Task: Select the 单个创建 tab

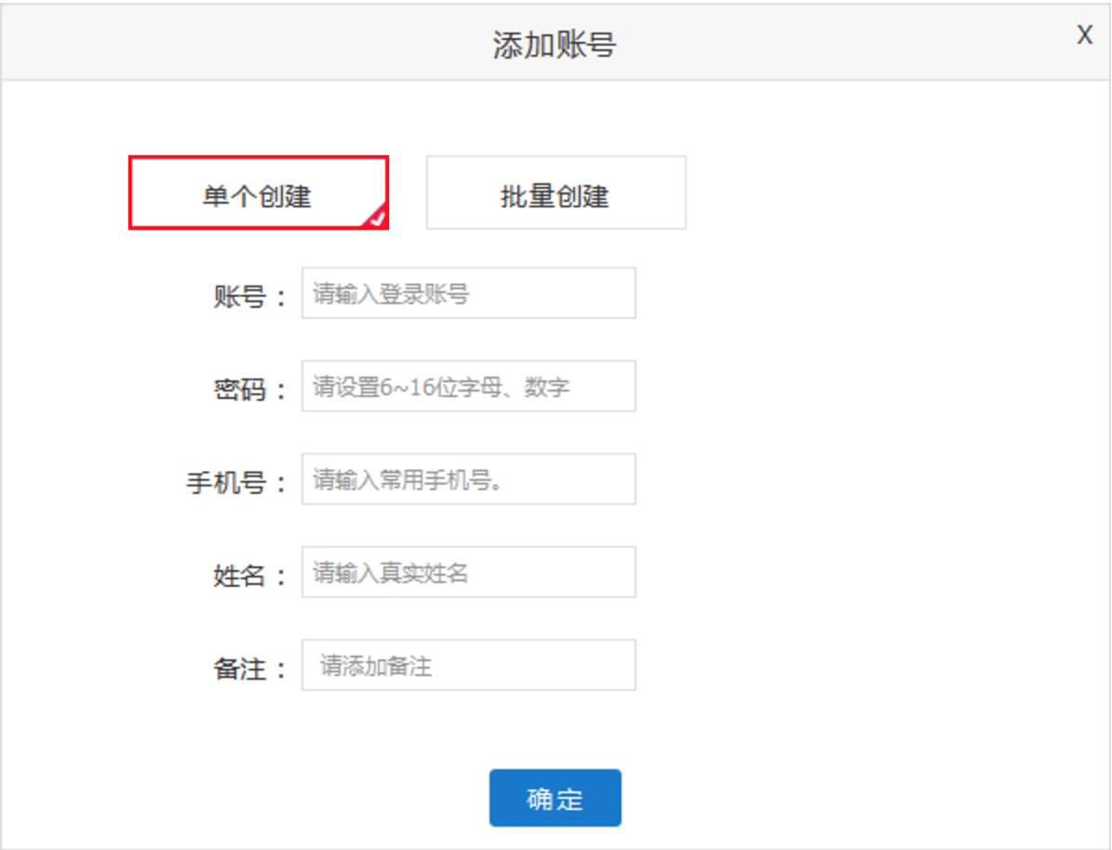Action: tap(258, 193)
